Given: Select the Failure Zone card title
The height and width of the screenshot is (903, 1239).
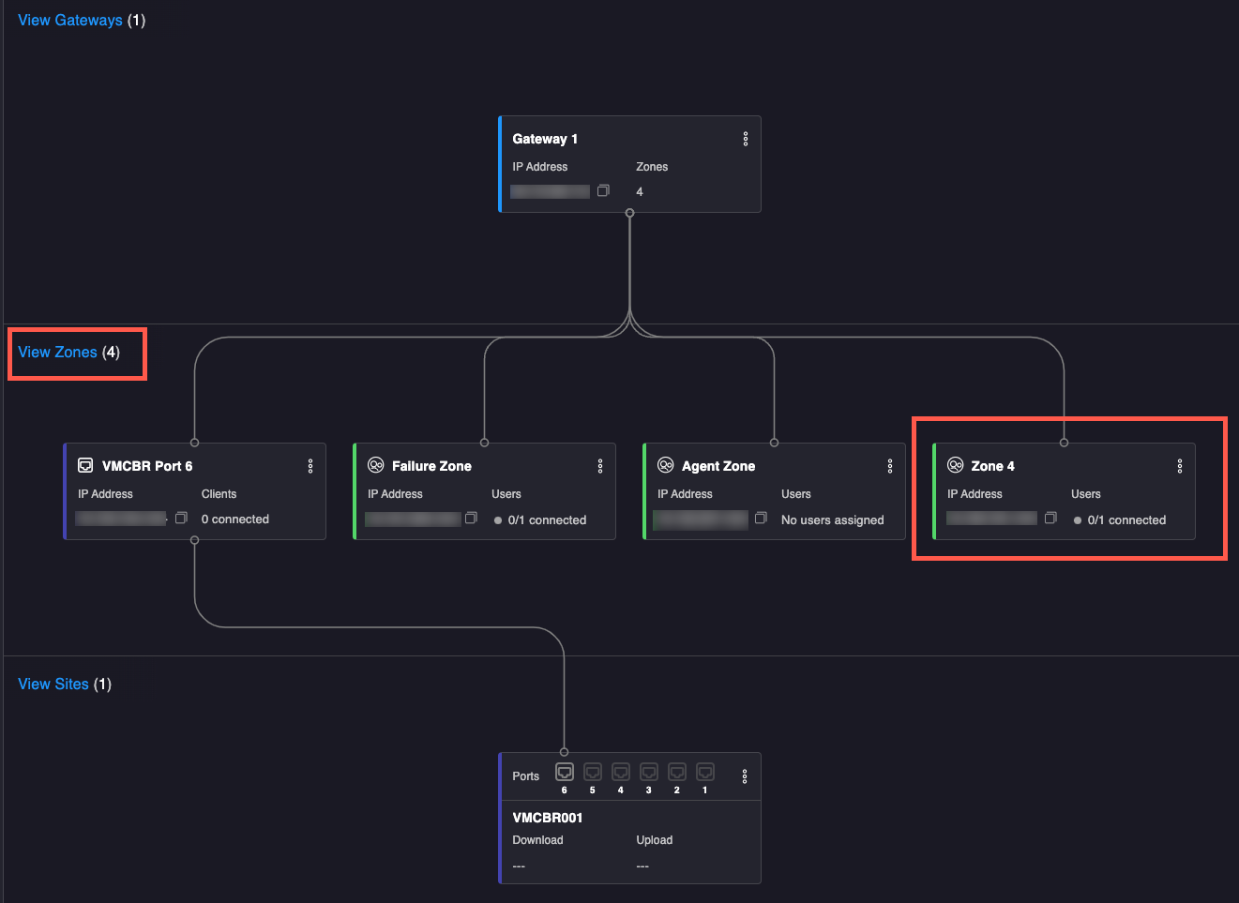Looking at the screenshot, I should point(431,466).
